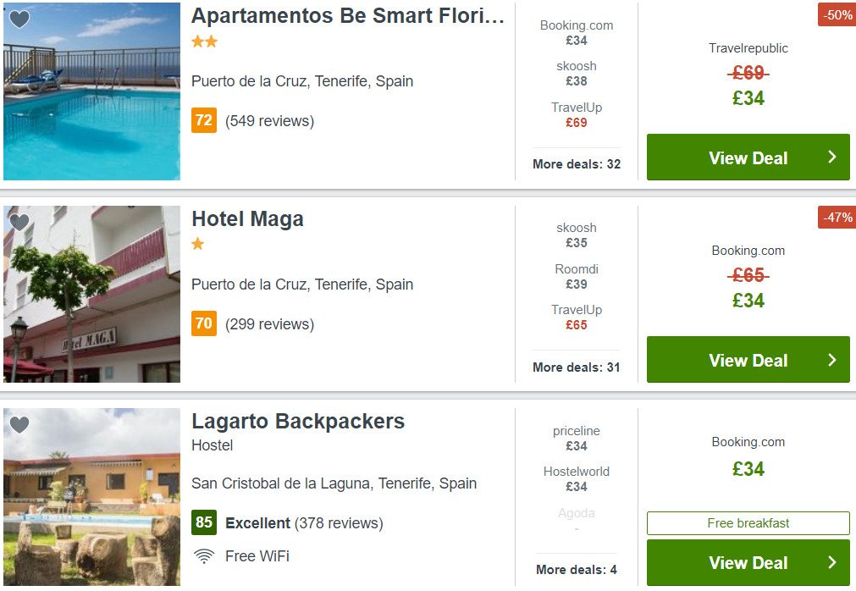The image size is (856, 591).
Task: Click the 85 Excellent score badge
Action: (203, 522)
